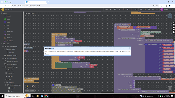
Task: Open the weather widget showing 27°C
Action: tap(147, 96)
